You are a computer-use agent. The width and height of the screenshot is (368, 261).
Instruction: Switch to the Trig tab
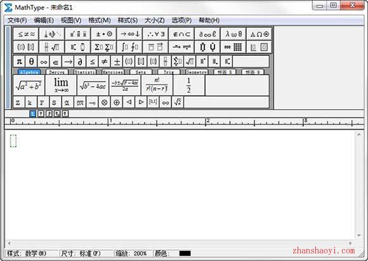tap(169, 72)
